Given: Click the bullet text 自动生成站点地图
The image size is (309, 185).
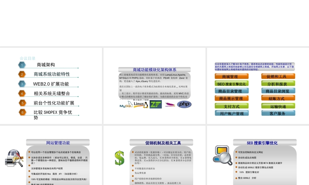Looking at the screenshot, I should pos(247,158).
